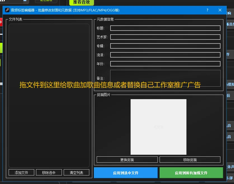Click the 备注 comment text area
234x184 pixels.
(x=165, y=78)
